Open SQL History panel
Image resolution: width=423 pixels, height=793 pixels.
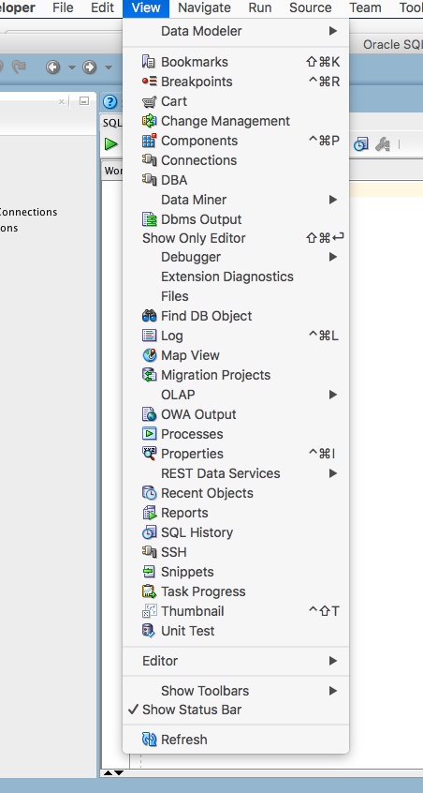tap(236, 532)
